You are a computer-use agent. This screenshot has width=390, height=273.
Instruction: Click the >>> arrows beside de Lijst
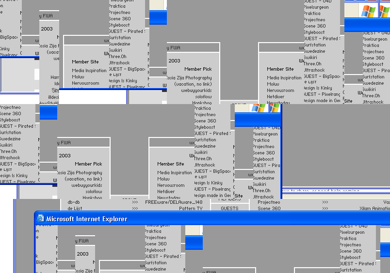pos(135,209)
